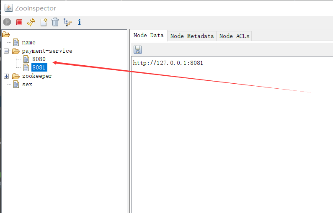The image size is (333, 213).
Task: Click the http://127.0.0.1:8081 data text
Action: click(168, 63)
